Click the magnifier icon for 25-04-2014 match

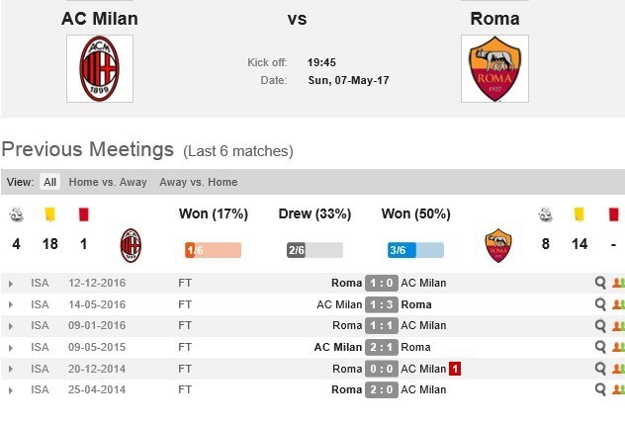click(600, 389)
